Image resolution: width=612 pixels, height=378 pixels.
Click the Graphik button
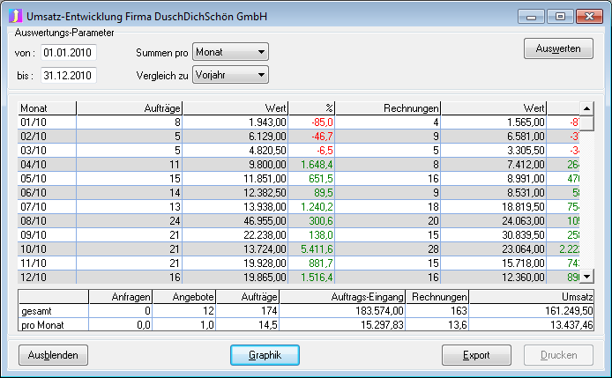tap(265, 355)
